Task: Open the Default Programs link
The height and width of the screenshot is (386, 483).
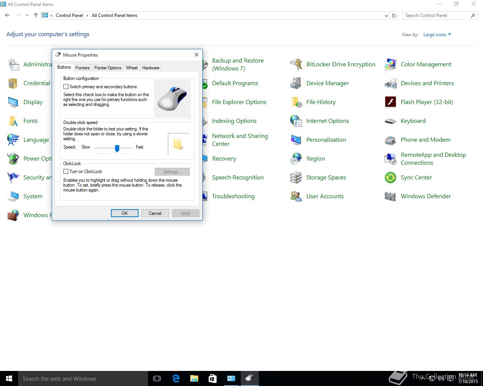Action: click(235, 83)
